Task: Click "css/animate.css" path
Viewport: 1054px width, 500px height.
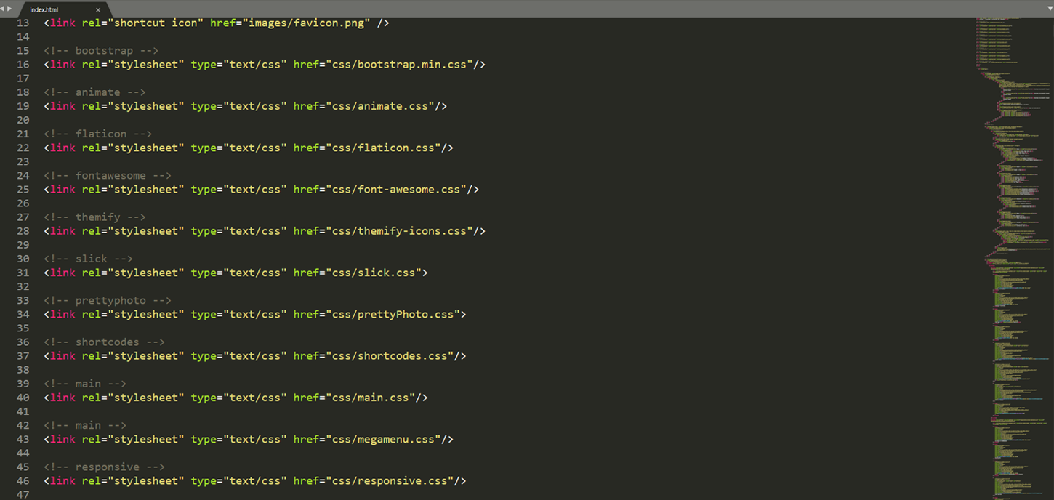Action: [x=380, y=106]
